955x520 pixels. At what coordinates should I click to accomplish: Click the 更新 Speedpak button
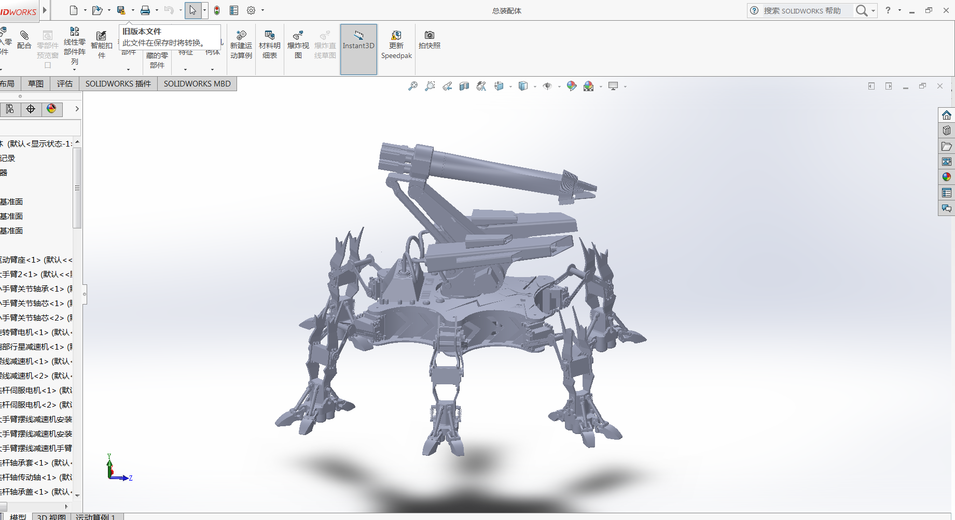(x=396, y=45)
